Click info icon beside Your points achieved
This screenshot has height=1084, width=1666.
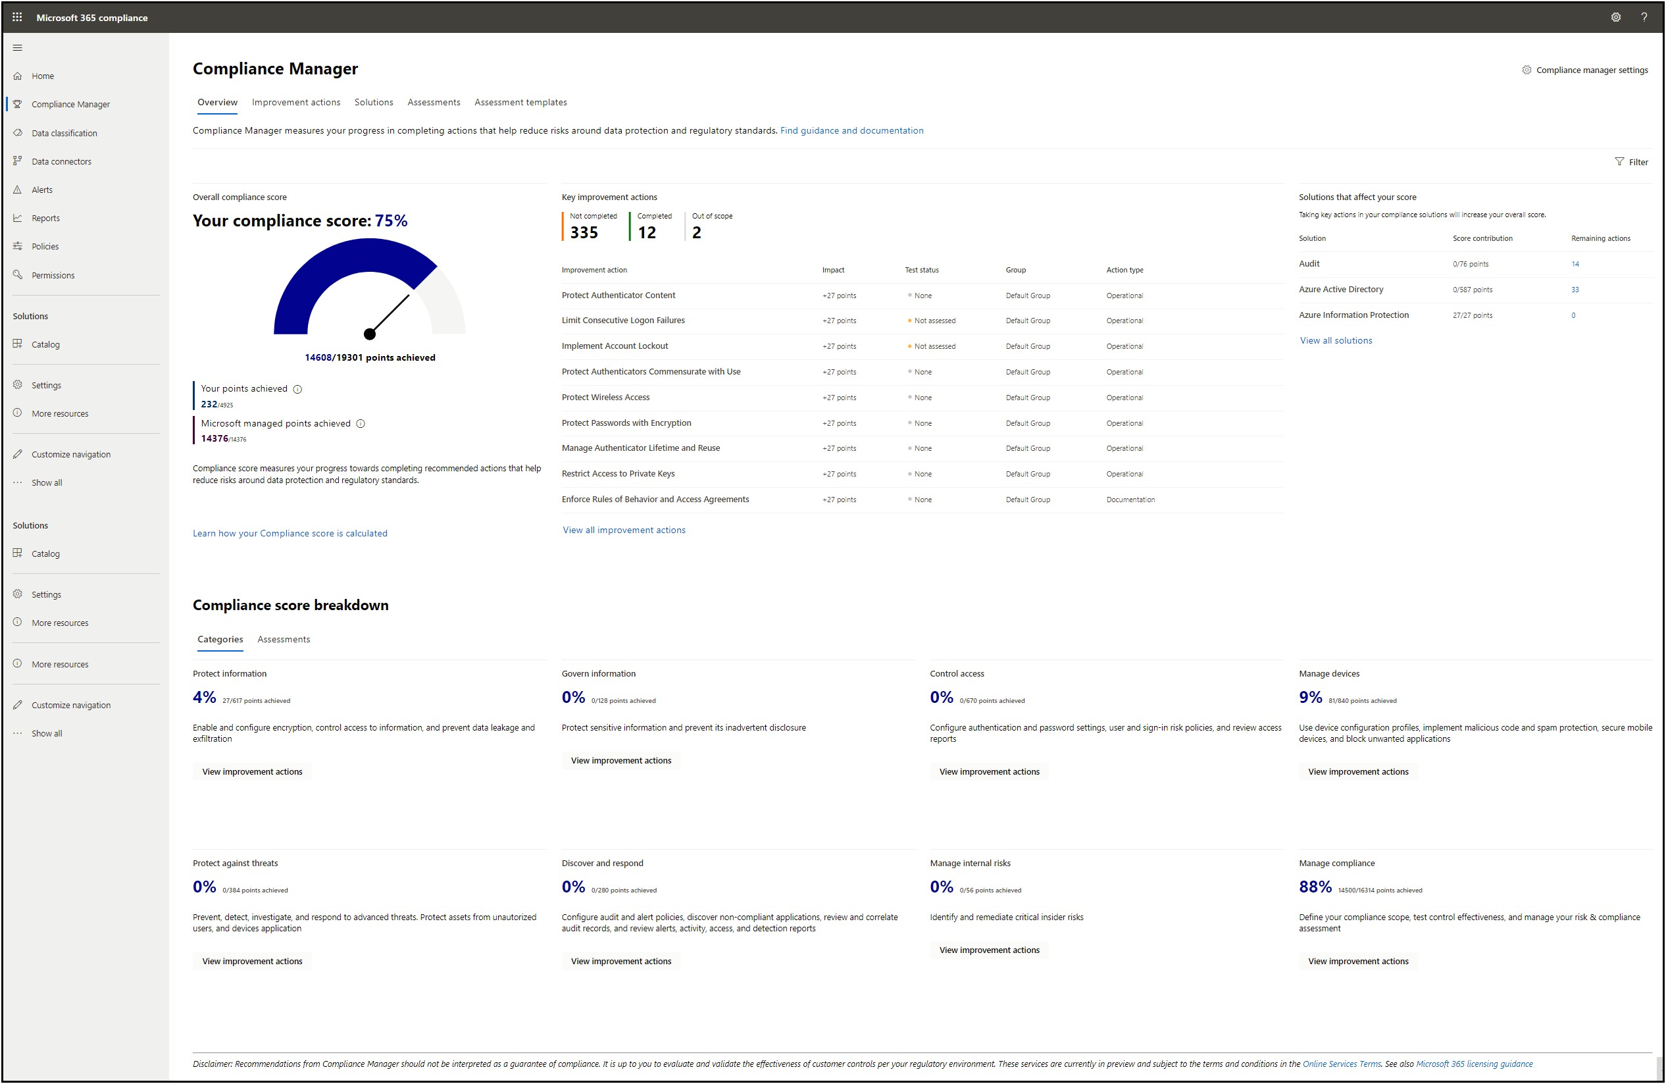(297, 390)
